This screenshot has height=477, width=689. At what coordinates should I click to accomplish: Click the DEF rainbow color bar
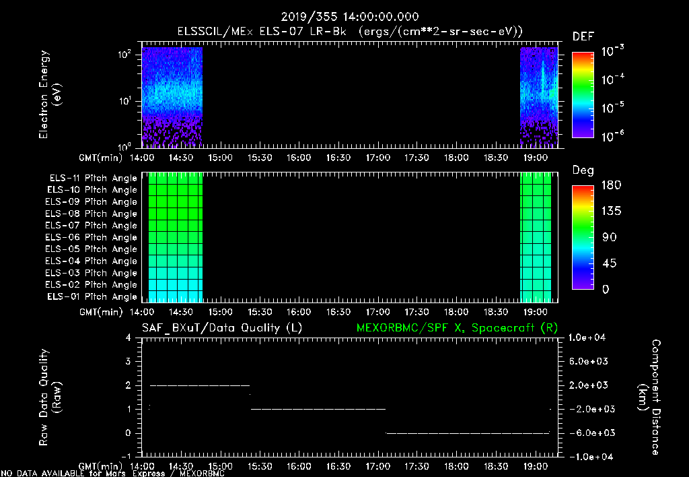[x=583, y=95]
